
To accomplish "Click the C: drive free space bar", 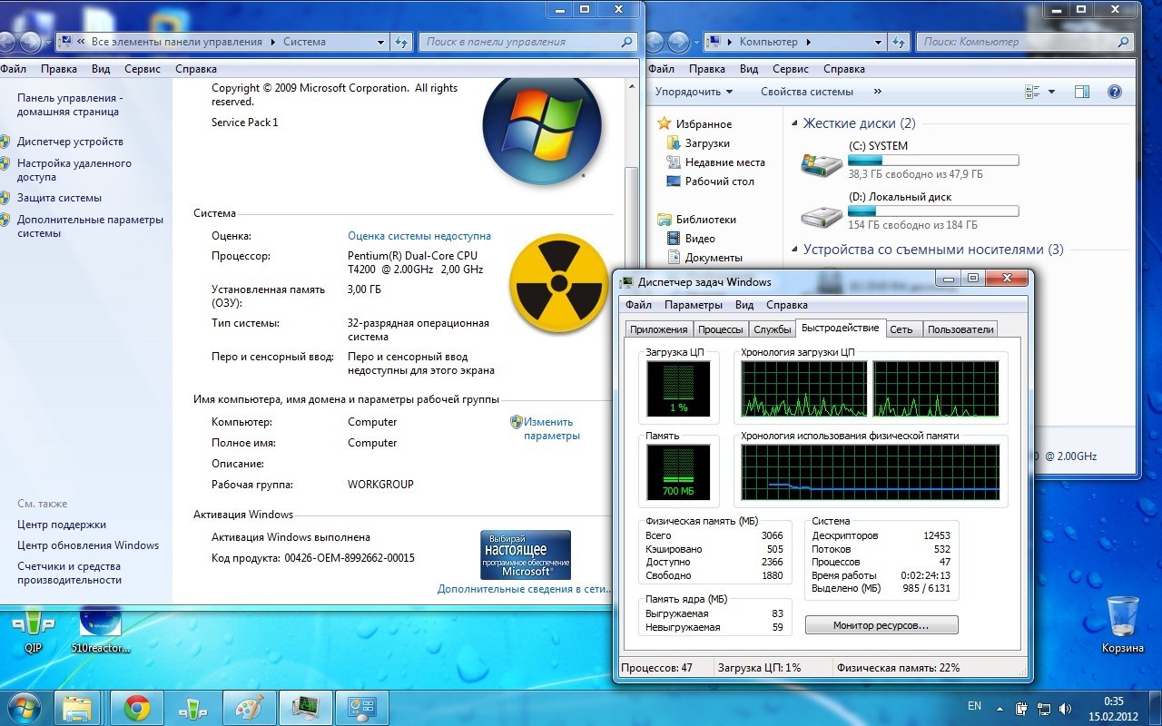I will click(933, 160).
